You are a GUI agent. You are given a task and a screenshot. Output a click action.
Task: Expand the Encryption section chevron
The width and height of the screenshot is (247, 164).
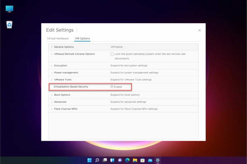(x=52, y=66)
